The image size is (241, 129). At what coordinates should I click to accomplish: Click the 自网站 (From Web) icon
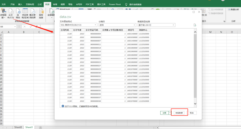(18, 14)
